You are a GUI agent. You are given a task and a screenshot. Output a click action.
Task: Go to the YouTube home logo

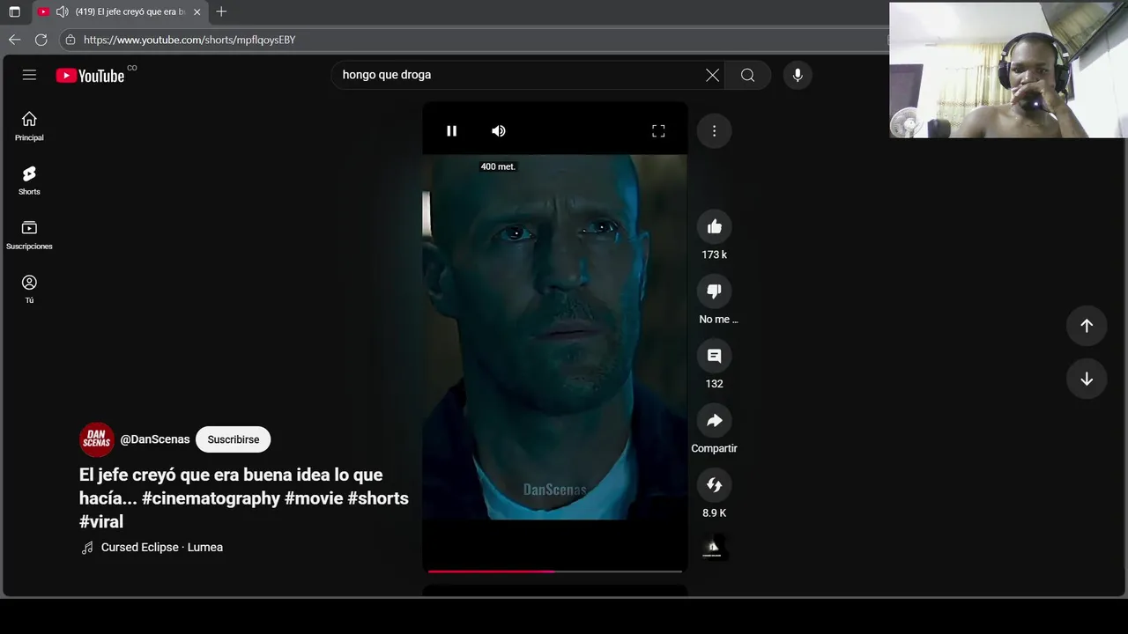click(x=90, y=76)
